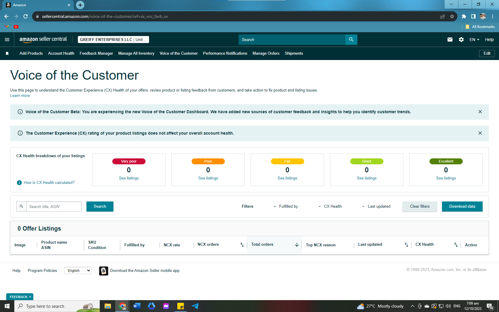This screenshot has width=499, height=312.
Task: Click the teal Search button
Action: click(x=100, y=207)
